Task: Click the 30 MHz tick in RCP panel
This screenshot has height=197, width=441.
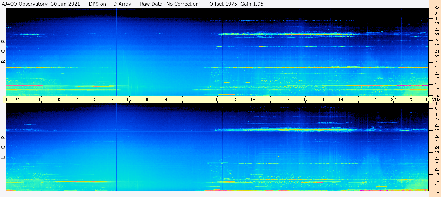Action: coord(436,18)
